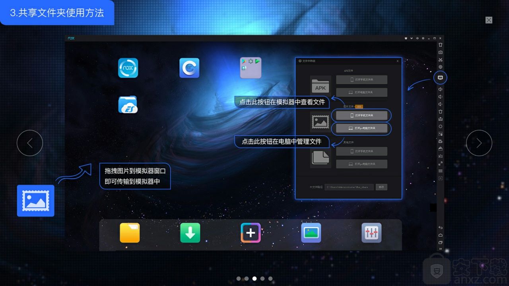Click the volume up icon in sidebar
Viewport: 509px width, 286px height.
(x=440, y=89)
